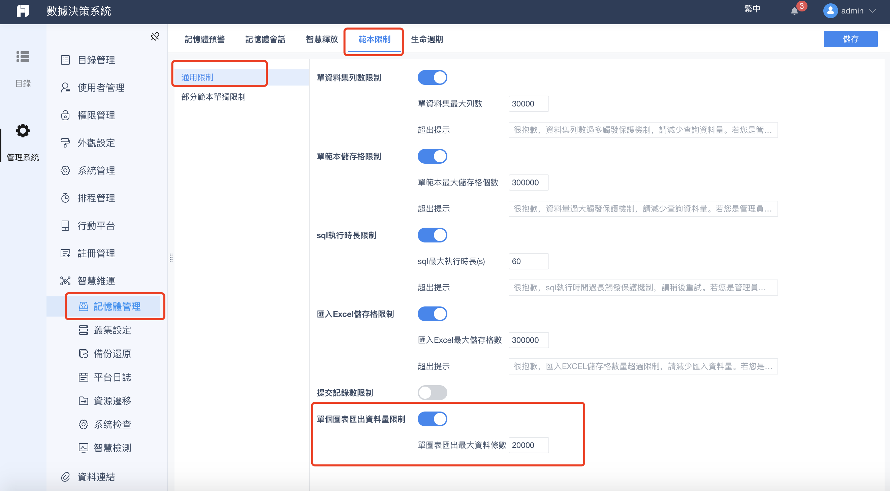
Task: Click 超出提示 field for 匯入EXCEL
Action: (x=643, y=366)
